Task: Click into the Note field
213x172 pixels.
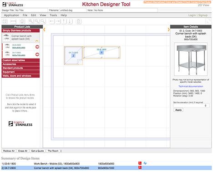Action: 126,10
